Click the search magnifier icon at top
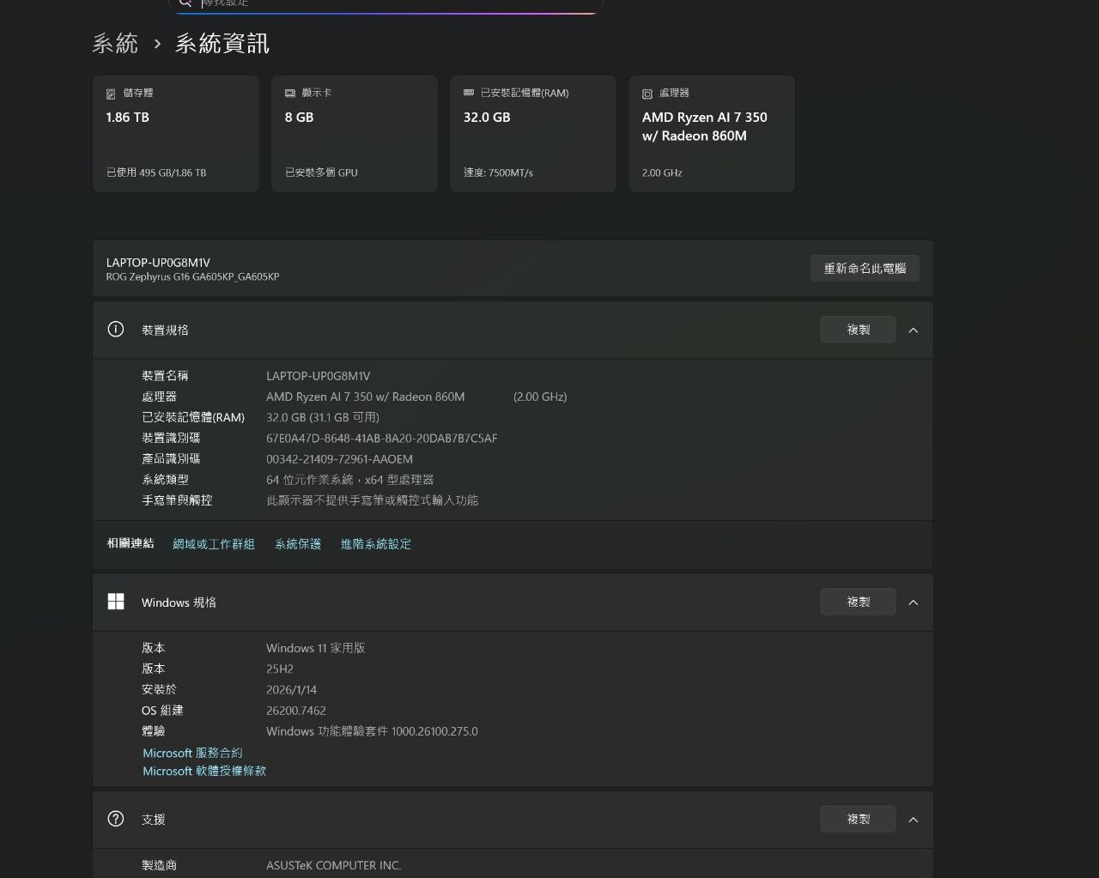 (x=185, y=3)
